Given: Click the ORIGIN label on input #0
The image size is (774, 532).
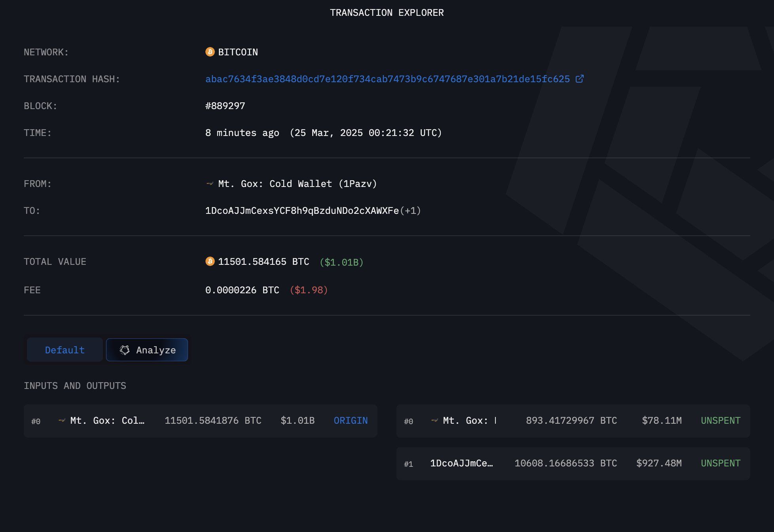Looking at the screenshot, I should 351,421.
